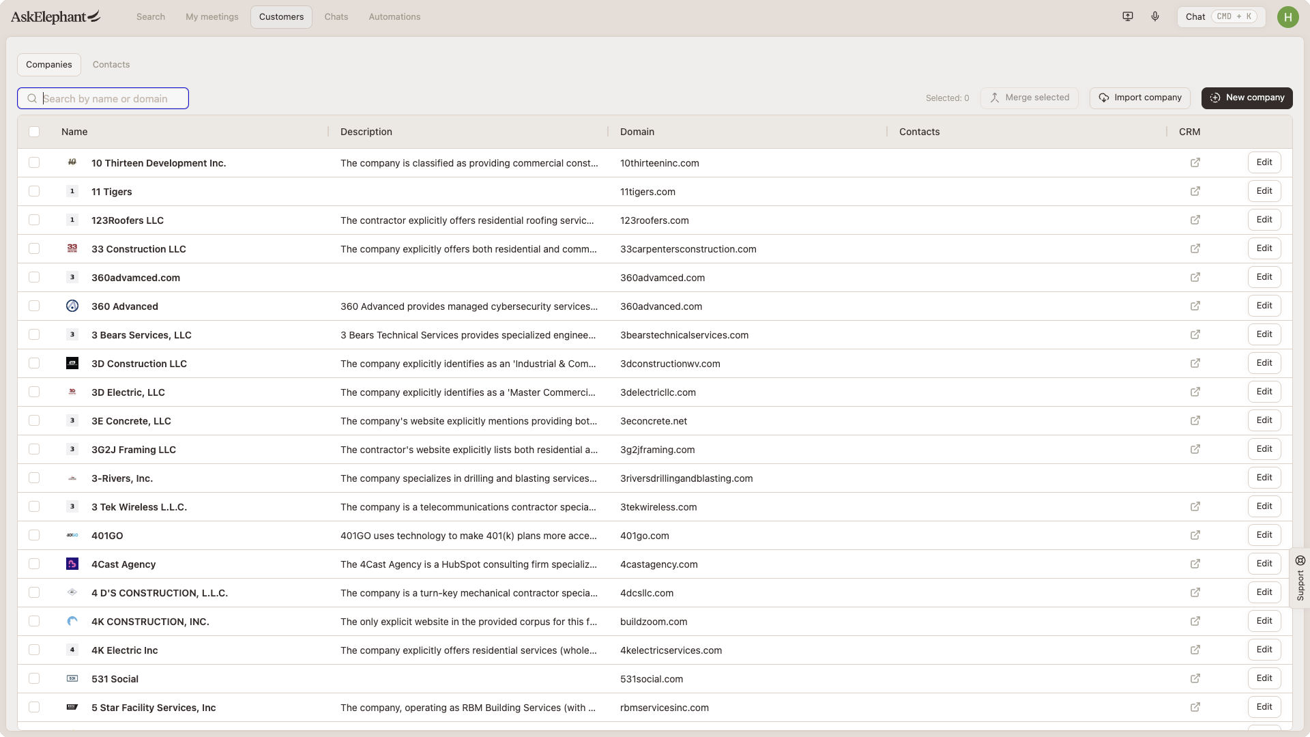This screenshot has width=1310, height=737.
Task: Click domain 3riversdrillingandblasting.com
Action: point(686,478)
